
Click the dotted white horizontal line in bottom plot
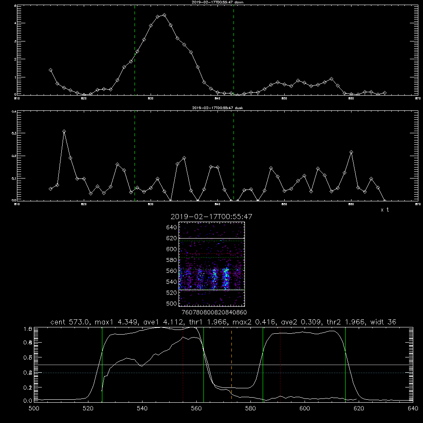coord(223,373)
